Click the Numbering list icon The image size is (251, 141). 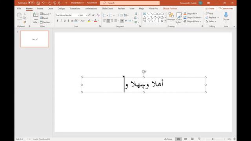111,15
